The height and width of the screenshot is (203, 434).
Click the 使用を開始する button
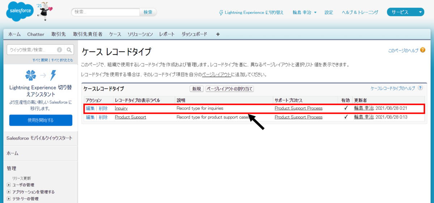tap(41, 120)
